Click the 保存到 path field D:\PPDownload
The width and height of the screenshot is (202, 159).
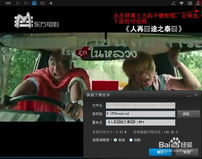point(140,114)
